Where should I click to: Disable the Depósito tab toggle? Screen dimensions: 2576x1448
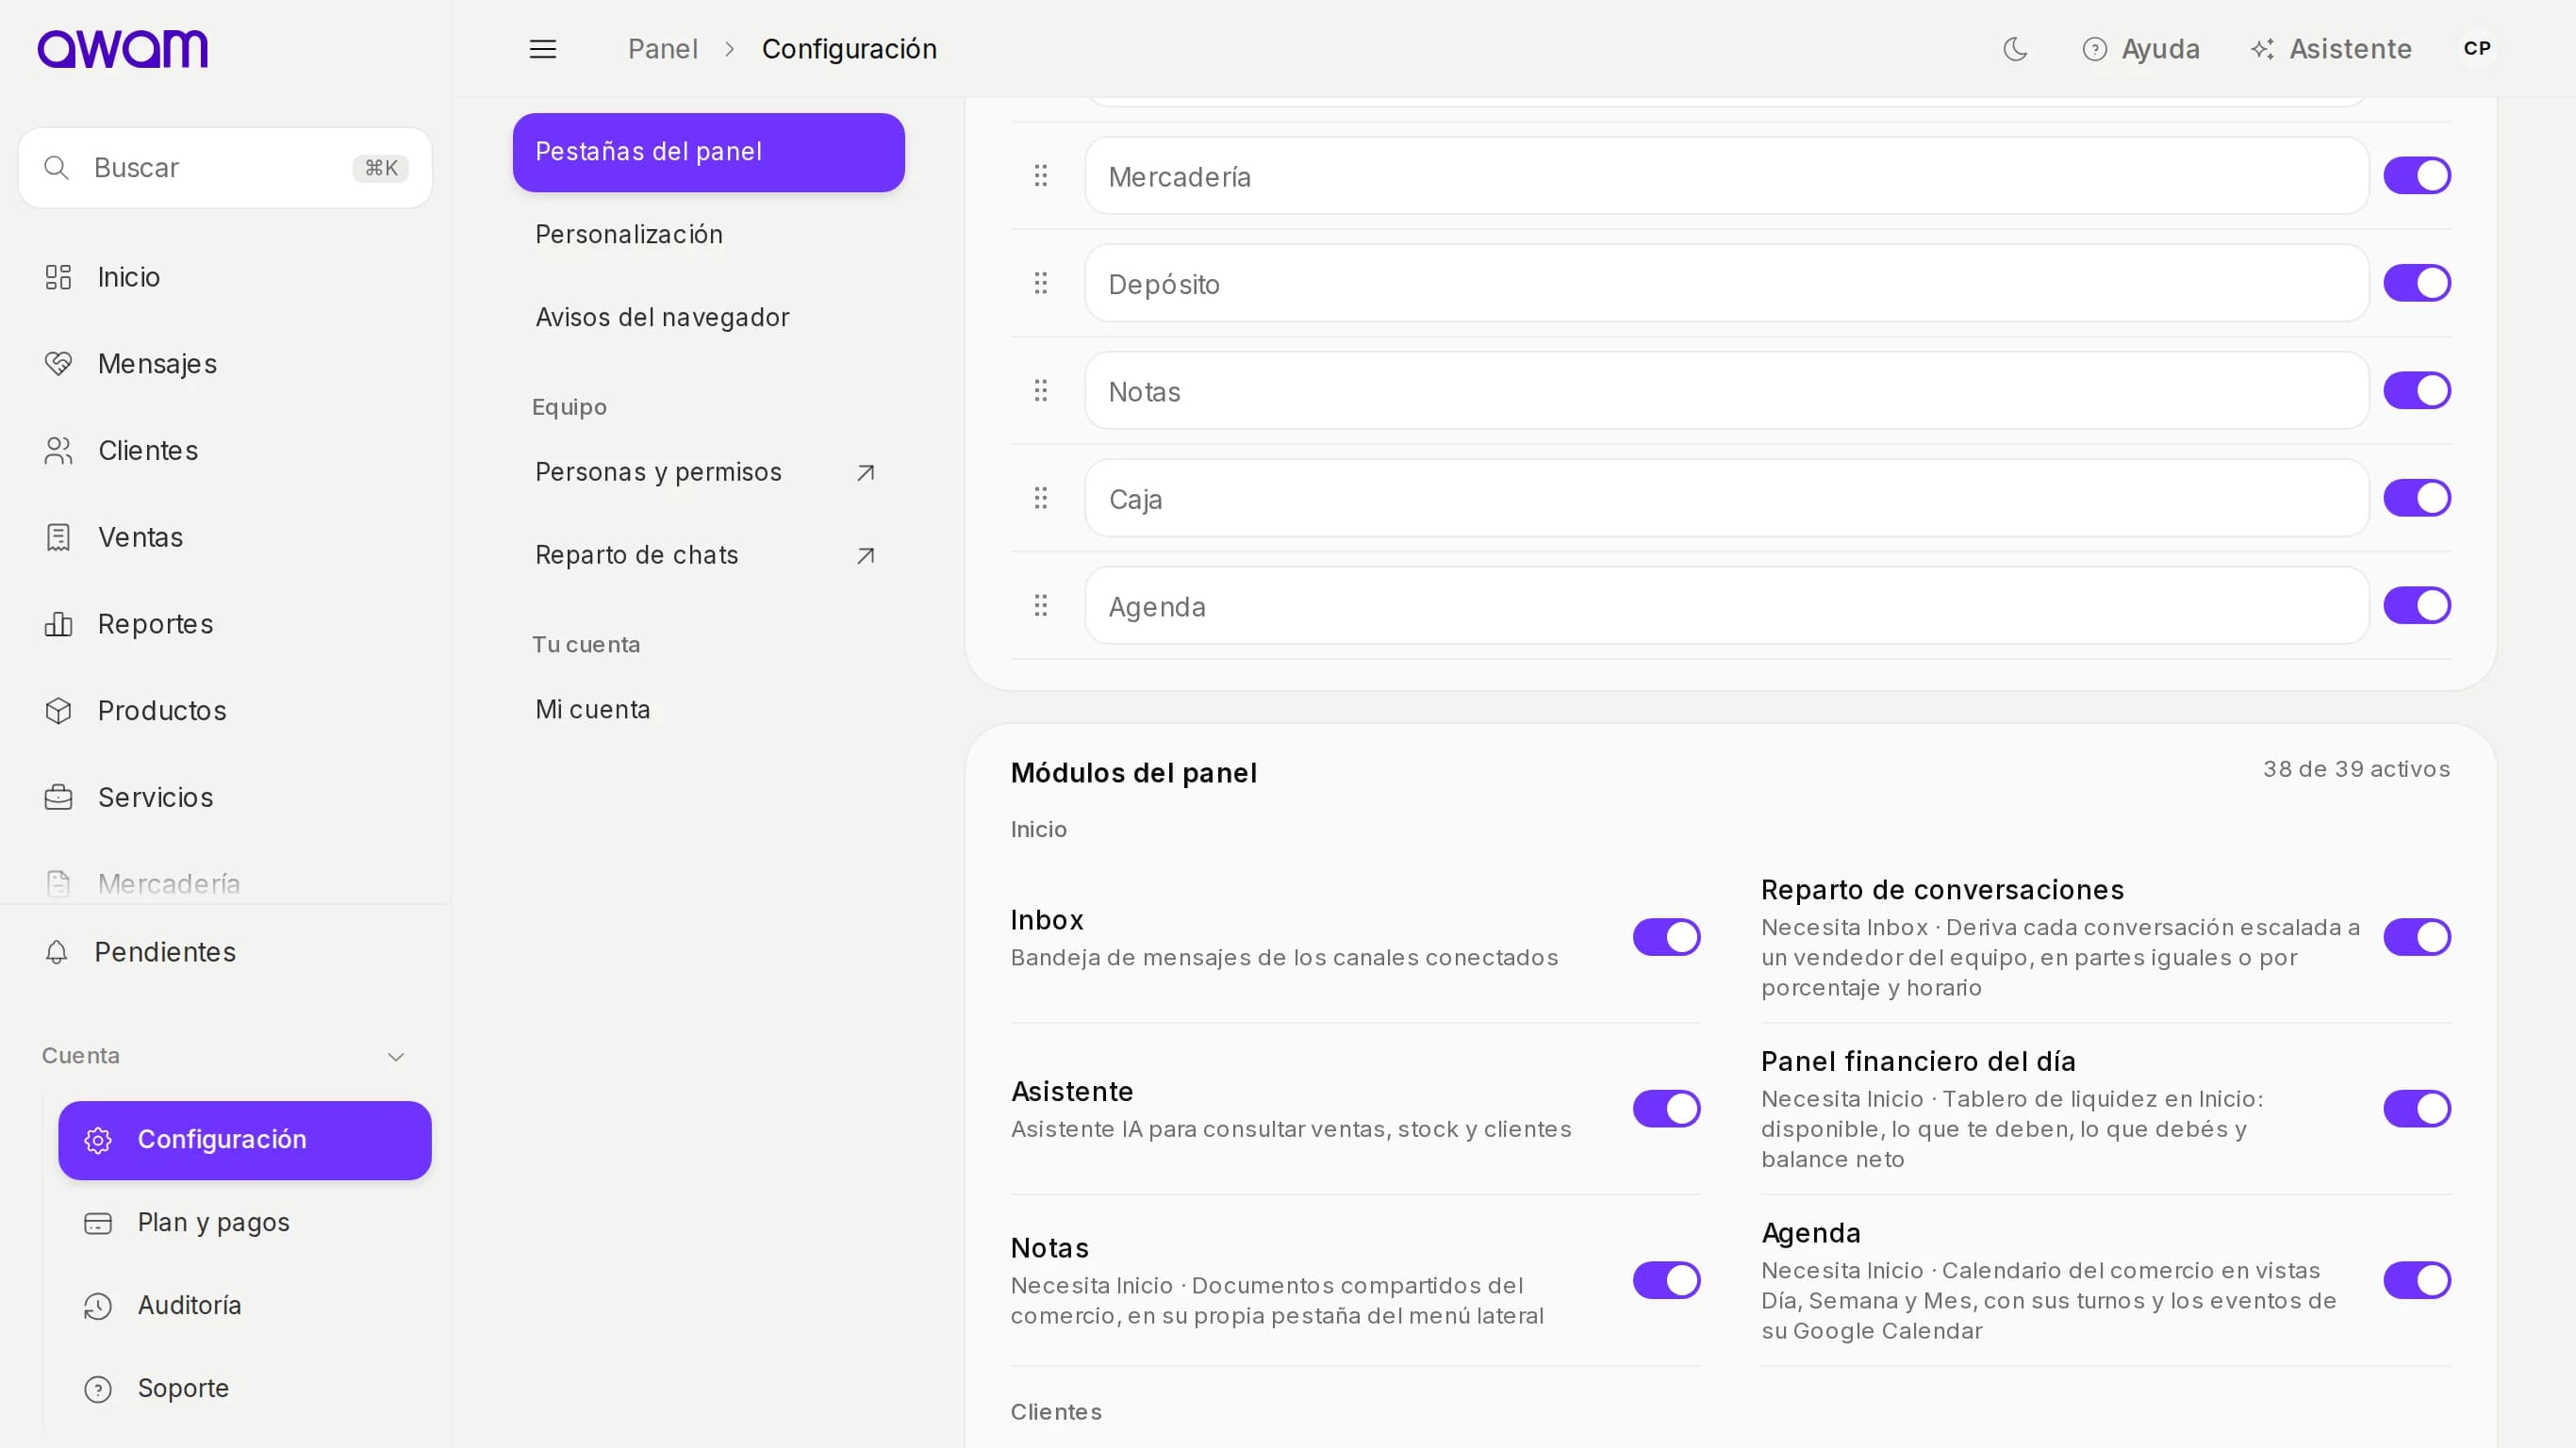tap(2416, 283)
